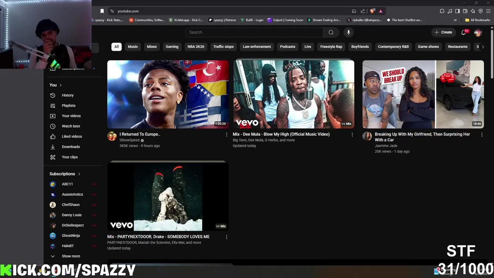494x278 pixels.
Task: Click the IShowSpeed channel avatar
Action: click(x=112, y=136)
